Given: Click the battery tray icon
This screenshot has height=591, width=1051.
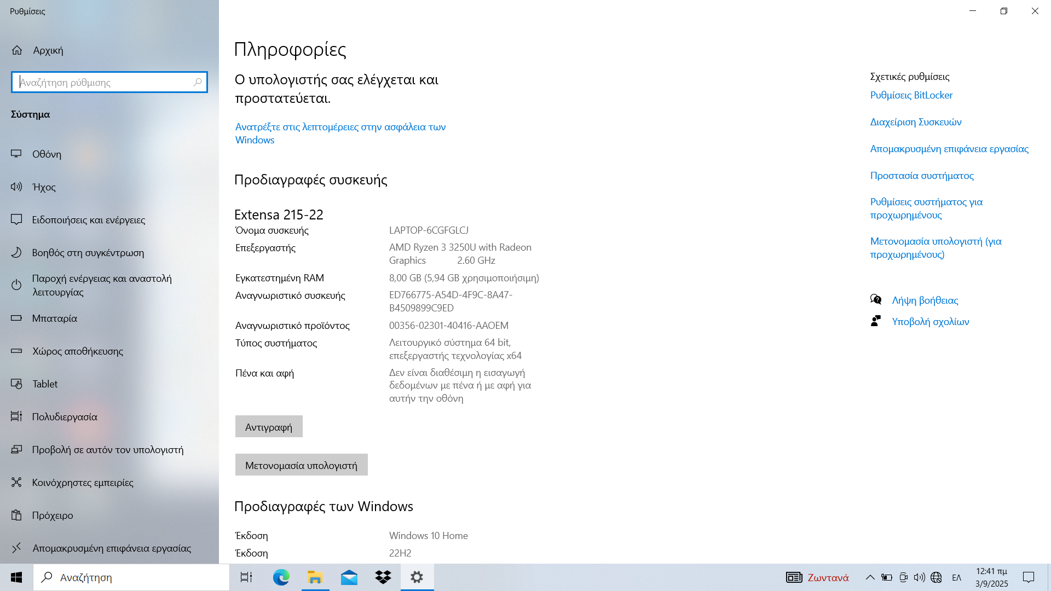Looking at the screenshot, I should click(x=887, y=577).
